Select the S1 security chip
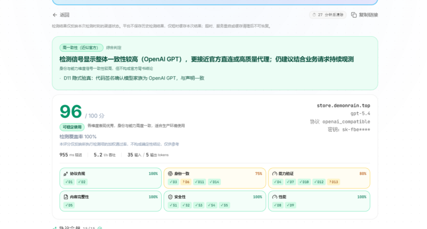 pyautogui.click(x=173, y=206)
